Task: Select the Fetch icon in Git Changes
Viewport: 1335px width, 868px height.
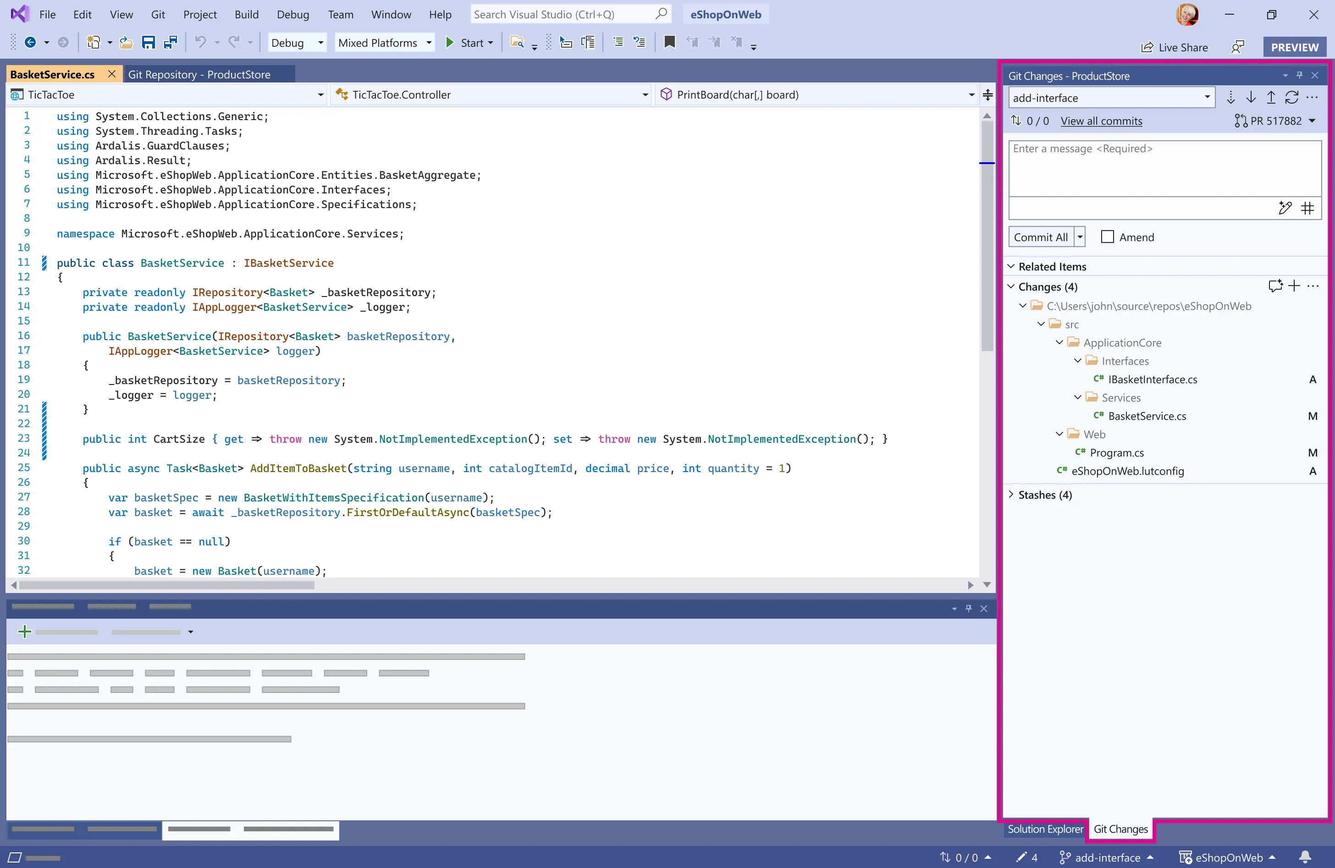Action: [1232, 98]
